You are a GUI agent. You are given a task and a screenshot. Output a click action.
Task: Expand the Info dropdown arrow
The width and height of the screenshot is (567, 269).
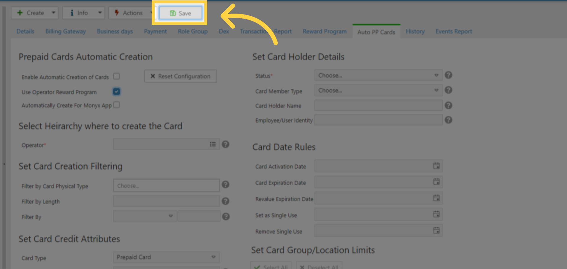click(x=100, y=13)
